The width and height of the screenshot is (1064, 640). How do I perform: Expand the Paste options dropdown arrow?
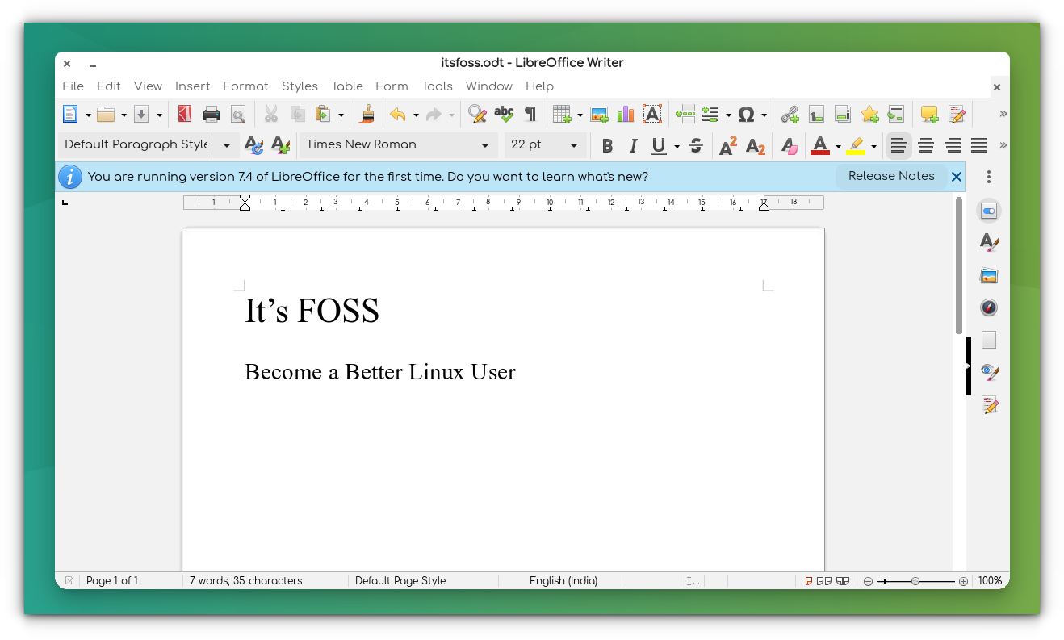[341, 115]
